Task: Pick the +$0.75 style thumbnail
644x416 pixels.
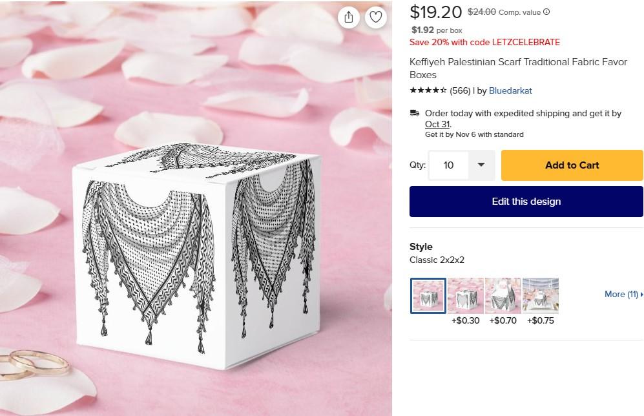Action: pos(541,296)
